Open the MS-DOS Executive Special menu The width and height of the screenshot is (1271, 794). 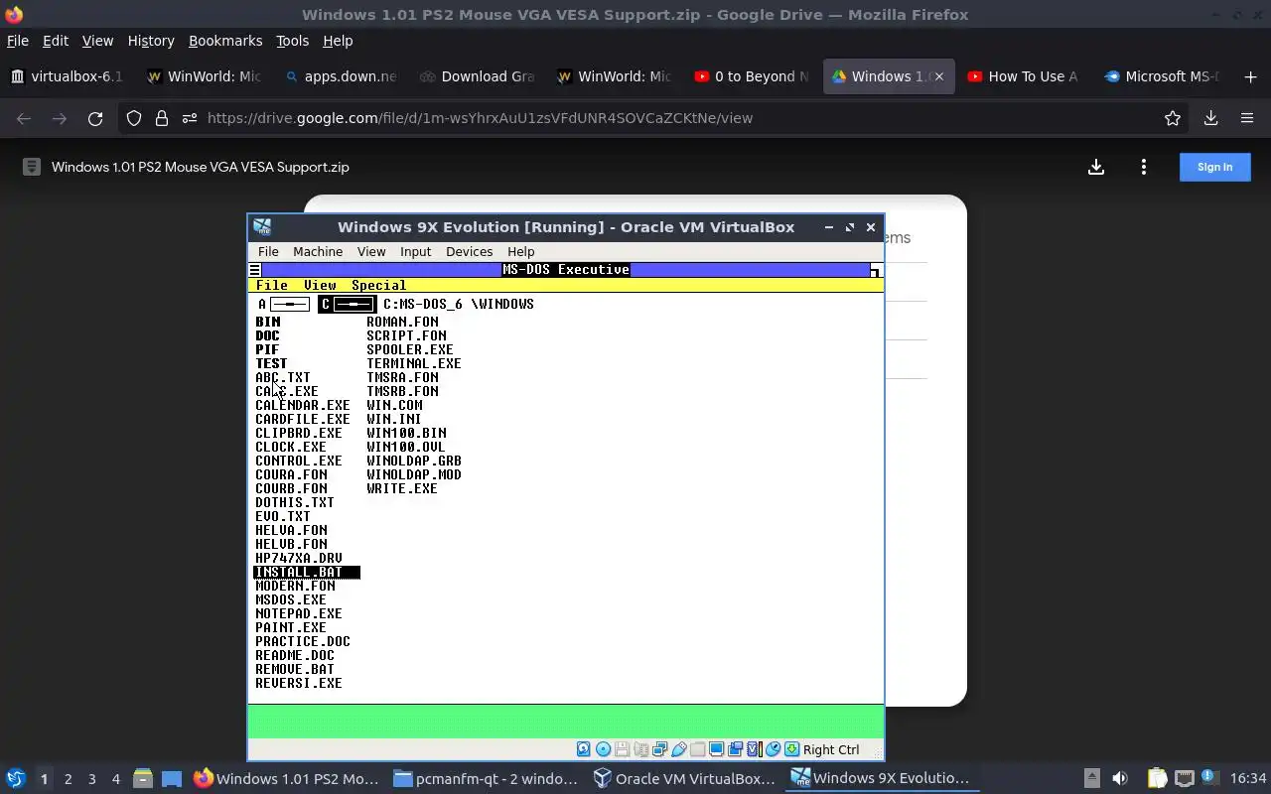378,285
